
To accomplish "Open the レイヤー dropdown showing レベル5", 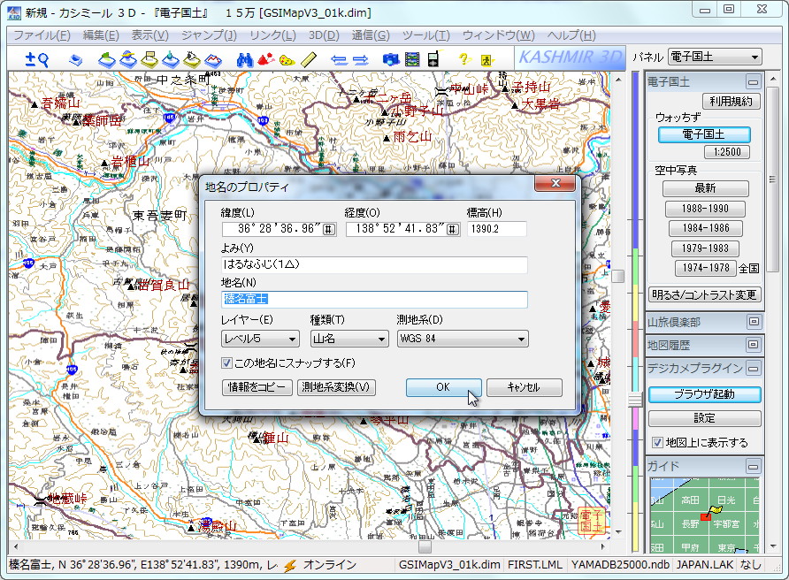I will 260,339.
